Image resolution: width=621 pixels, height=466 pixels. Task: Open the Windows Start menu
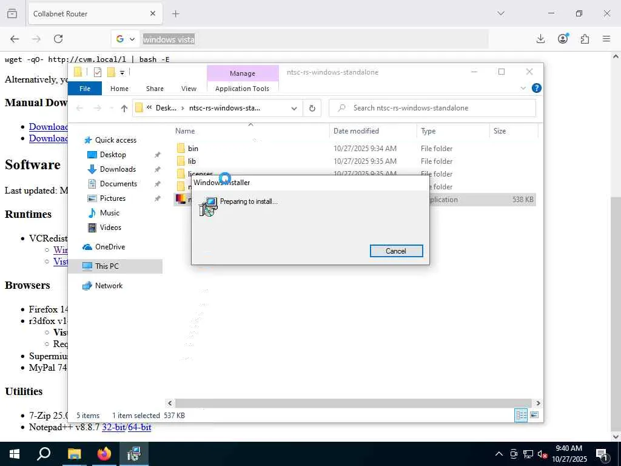point(15,454)
